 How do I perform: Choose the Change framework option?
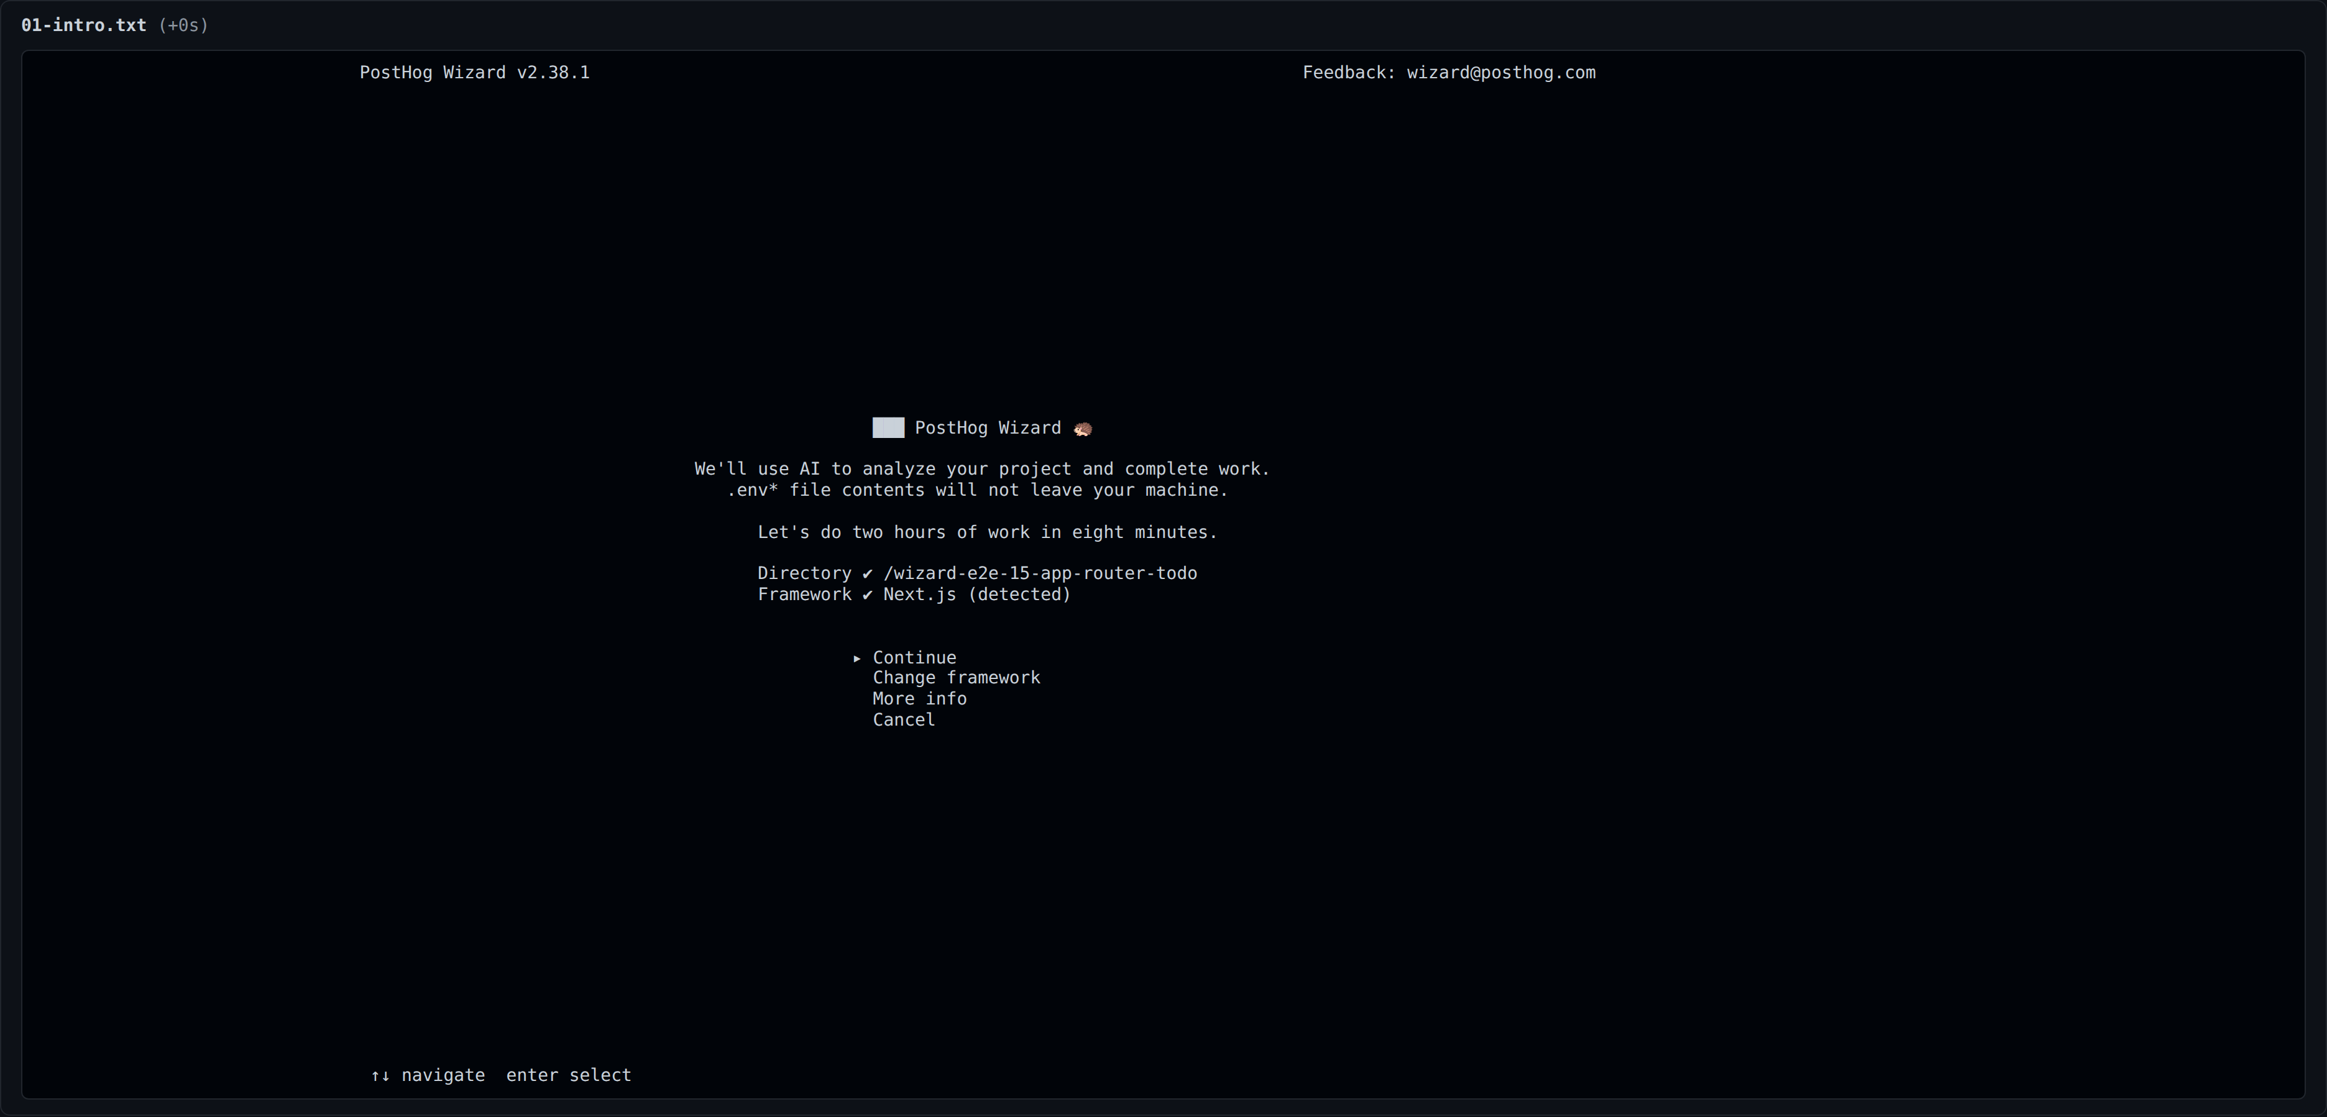956,677
